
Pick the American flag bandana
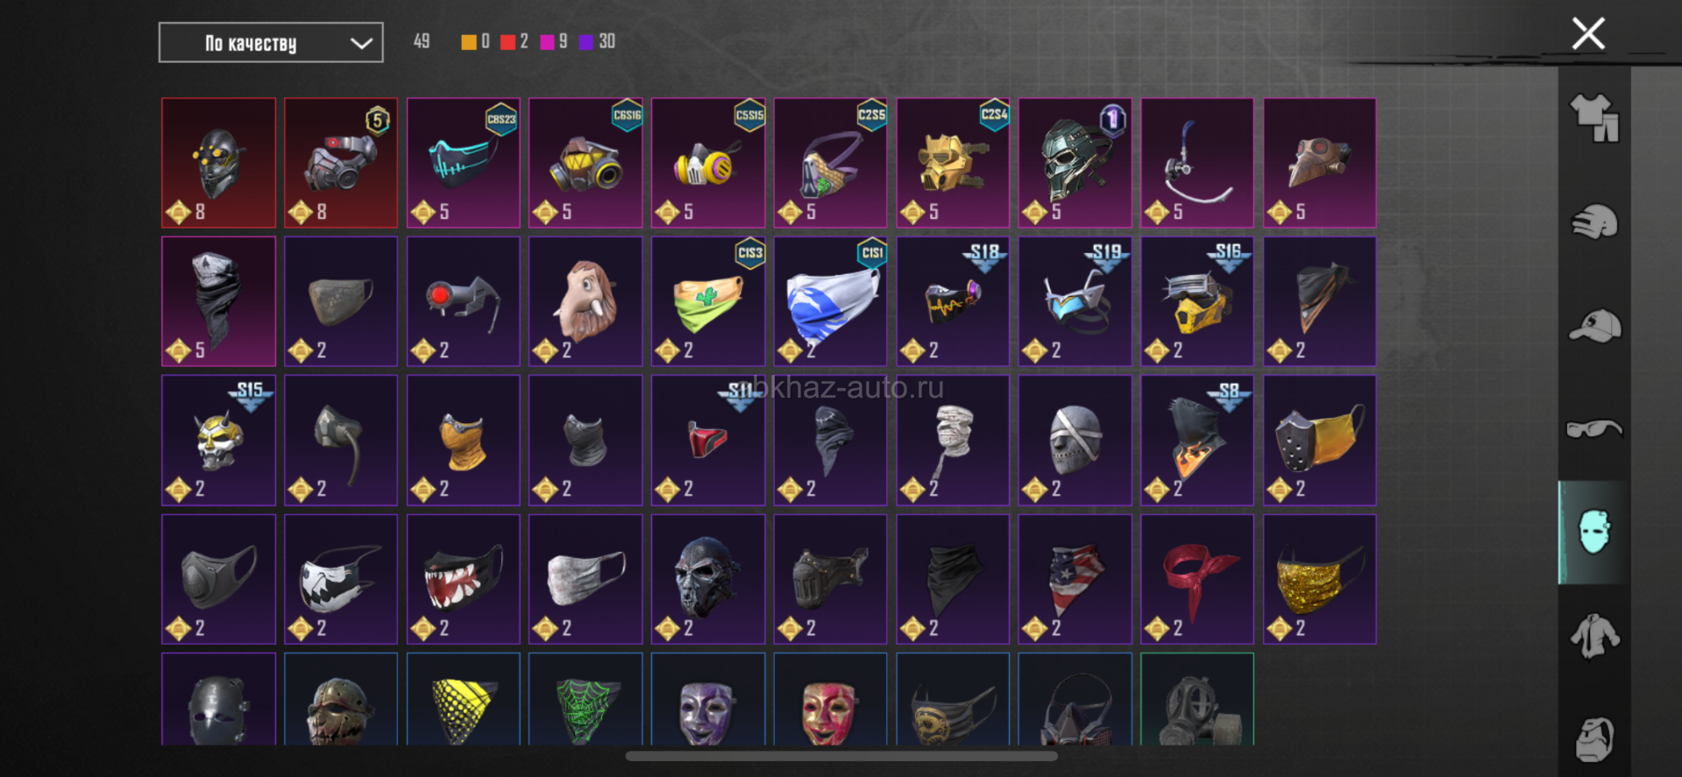coord(1075,579)
